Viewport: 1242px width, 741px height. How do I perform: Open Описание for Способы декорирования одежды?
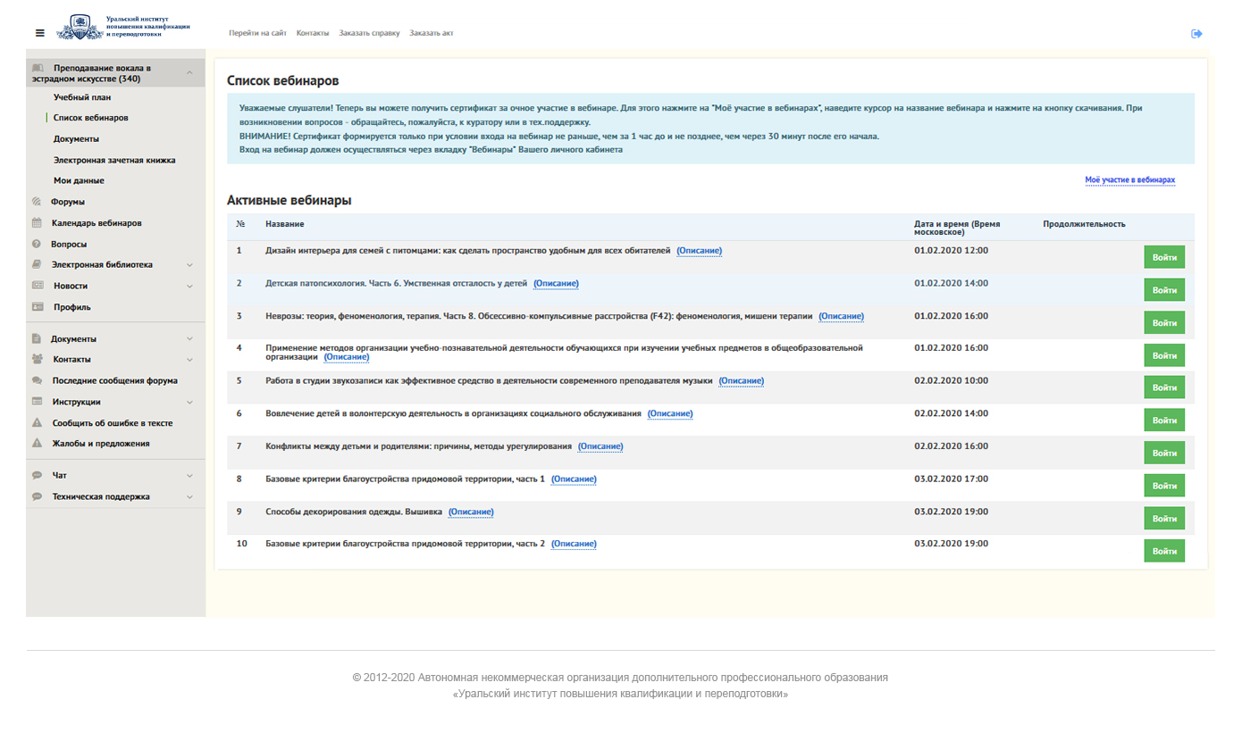(x=470, y=512)
